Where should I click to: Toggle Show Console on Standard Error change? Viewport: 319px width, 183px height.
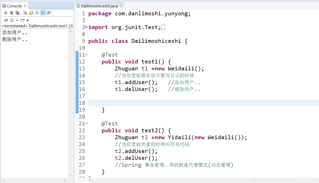[49, 13]
